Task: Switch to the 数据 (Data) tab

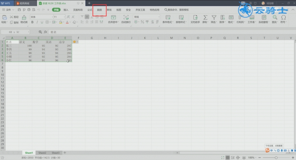Action: (x=100, y=10)
